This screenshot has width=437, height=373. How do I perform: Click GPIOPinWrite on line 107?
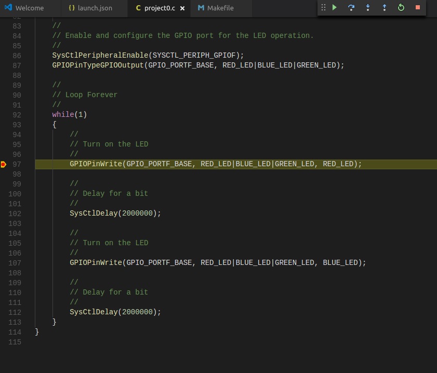96,263
